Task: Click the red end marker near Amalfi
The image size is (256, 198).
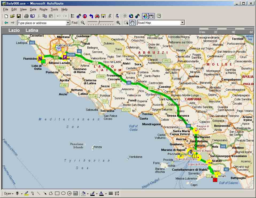Action: [215, 180]
